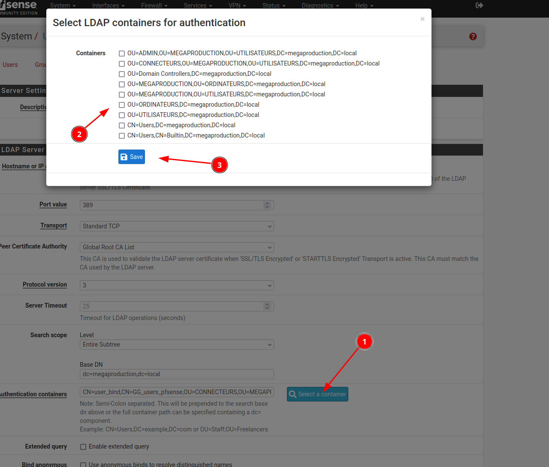This screenshot has height=467, width=549.
Task: Check the OU=Domain Controllers container checkbox
Action: pyautogui.click(x=122, y=74)
